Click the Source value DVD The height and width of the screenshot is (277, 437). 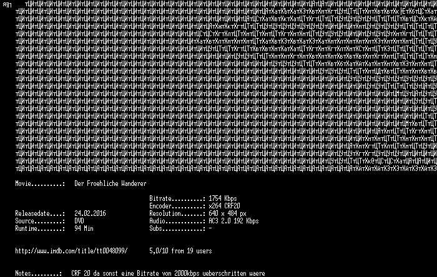[79, 221]
